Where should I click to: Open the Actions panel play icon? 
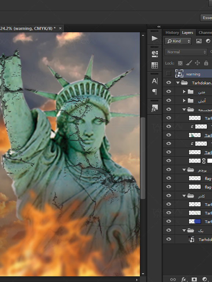tap(155, 38)
